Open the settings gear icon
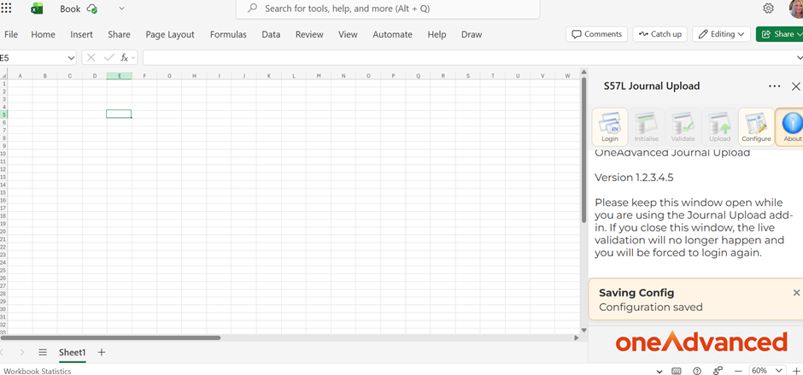The image size is (803, 375). click(768, 9)
